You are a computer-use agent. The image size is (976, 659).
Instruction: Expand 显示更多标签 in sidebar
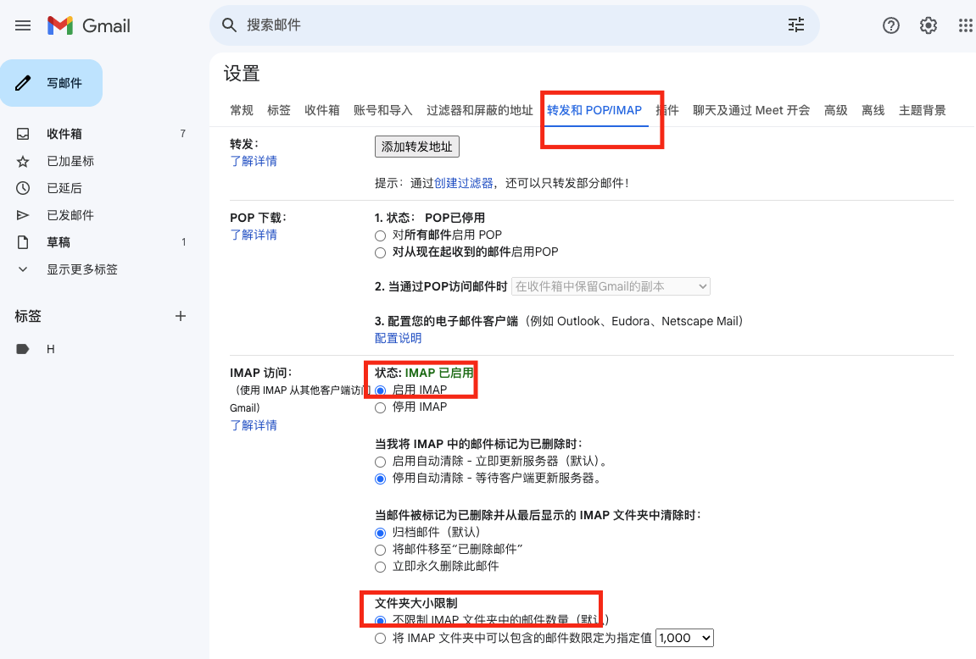pos(81,269)
